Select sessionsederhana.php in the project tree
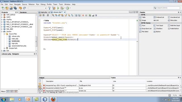182x102 pixels. tap(19, 46)
